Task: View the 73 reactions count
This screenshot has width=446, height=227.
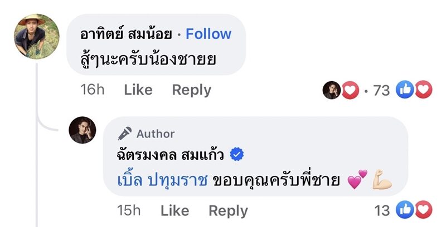Action: click(x=381, y=90)
